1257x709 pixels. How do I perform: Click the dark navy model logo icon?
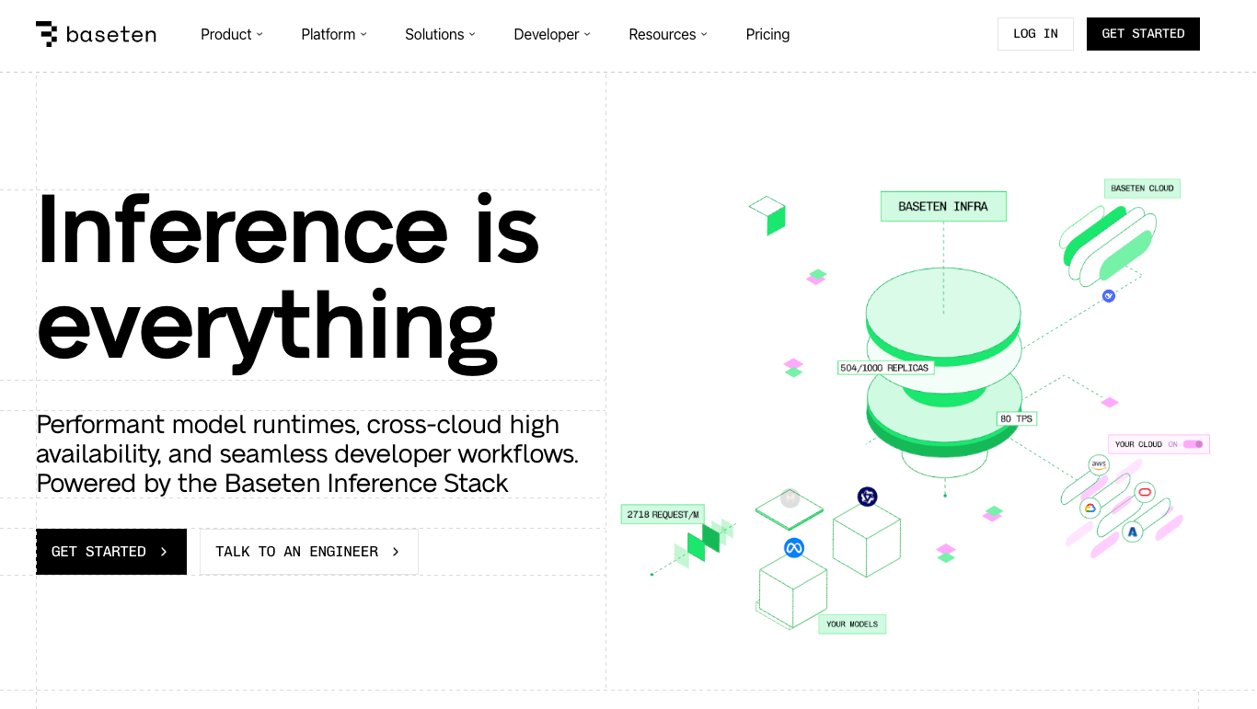[867, 497]
